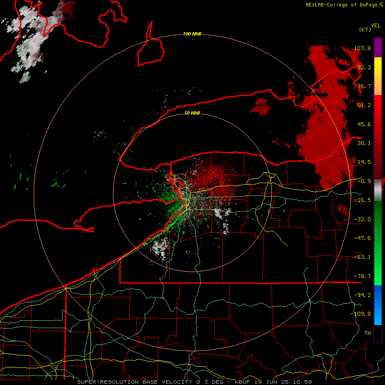Select the -0.9 velocity scale value
Image resolution: width=385 pixels, height=385 pixels.
(364, 181)
